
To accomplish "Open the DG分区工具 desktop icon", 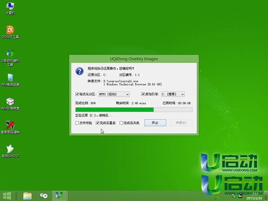I will tap(10, 32).
